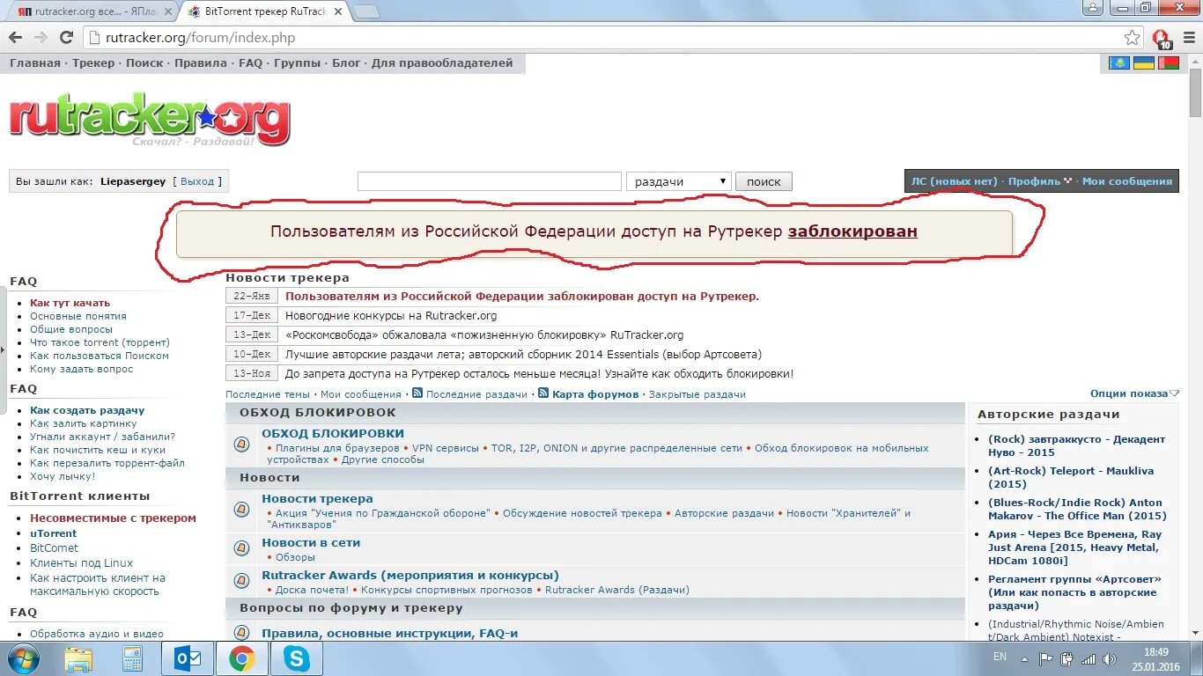Open File Explorer from the taskbar
This screenshot has height=676, width=1203.
[x=78, y=658]
